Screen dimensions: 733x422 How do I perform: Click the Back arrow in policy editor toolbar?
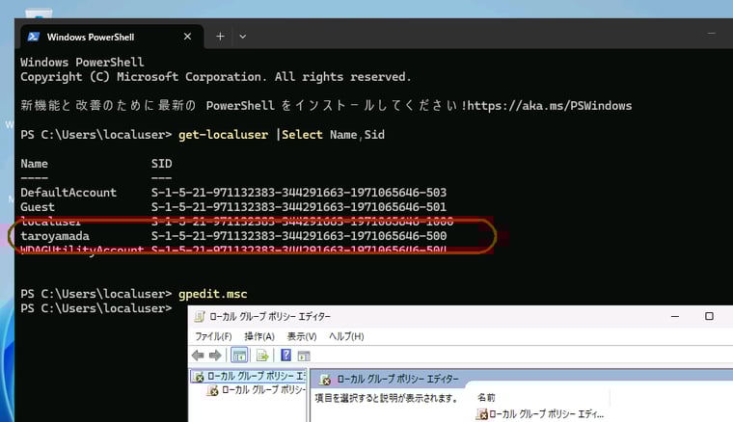(x=198, y=356)
